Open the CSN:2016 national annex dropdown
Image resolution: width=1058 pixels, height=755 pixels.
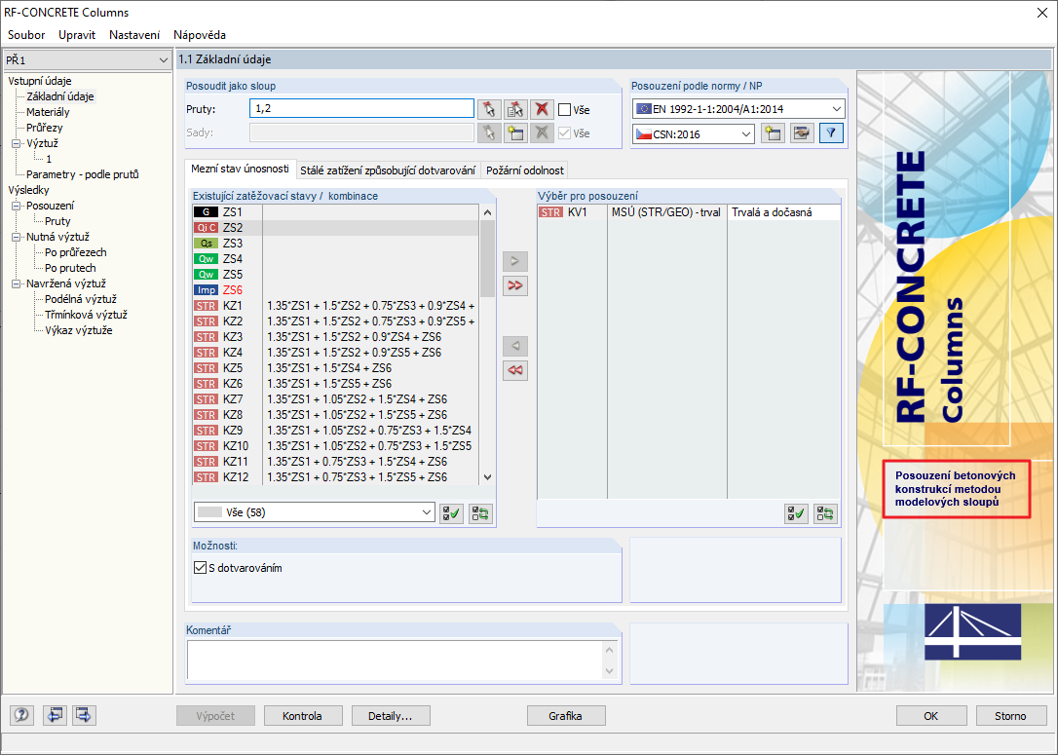click(694, 133)
